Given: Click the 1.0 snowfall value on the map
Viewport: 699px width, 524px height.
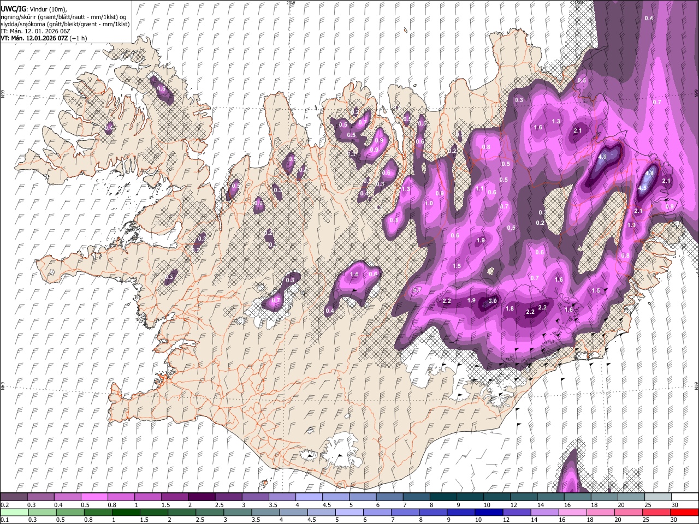Looking at the screenshot, I should pos(429,204).
